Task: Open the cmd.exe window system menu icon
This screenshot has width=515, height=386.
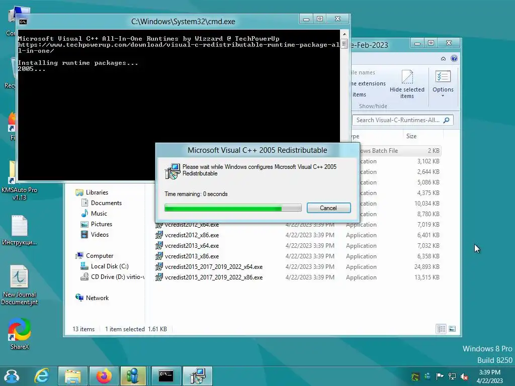Action: pos(23,22)
